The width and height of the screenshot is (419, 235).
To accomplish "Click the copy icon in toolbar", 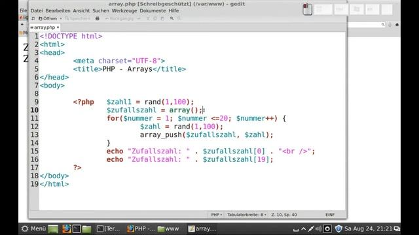I will coord(155,19).
